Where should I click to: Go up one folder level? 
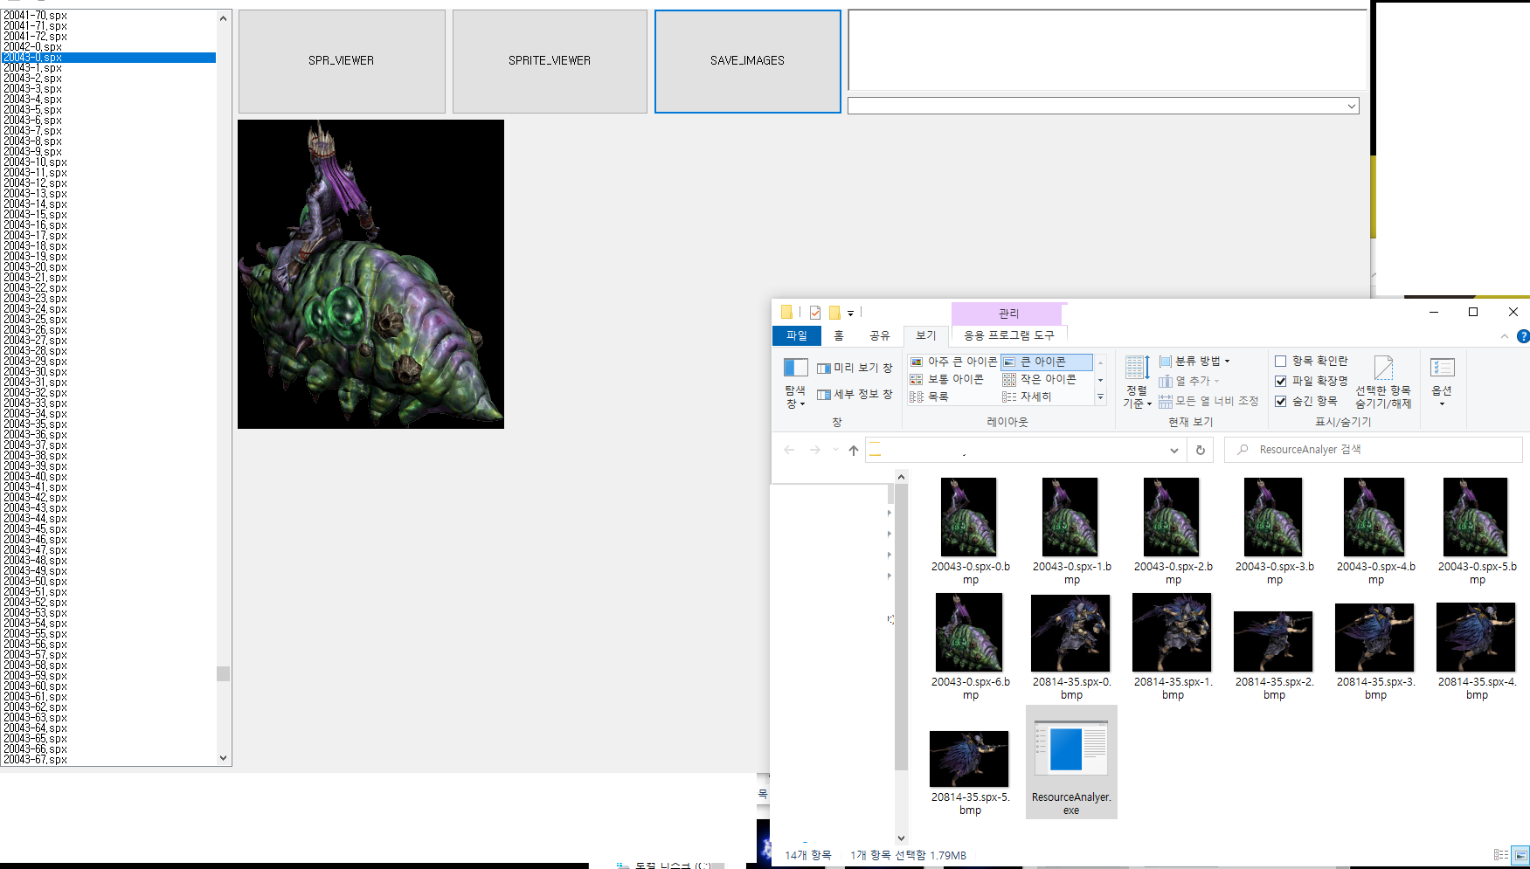click(x=854, y=450)
